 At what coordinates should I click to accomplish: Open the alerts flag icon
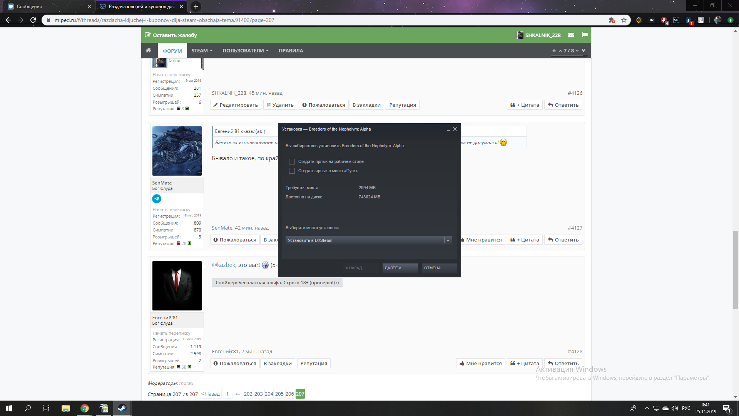585,35
